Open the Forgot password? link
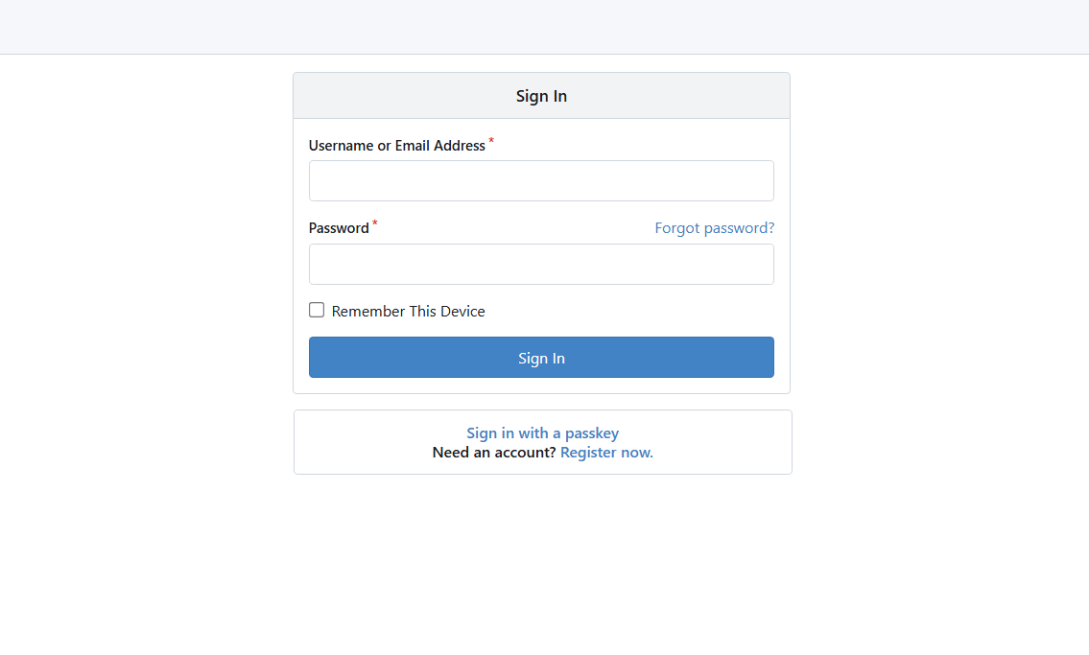1089x655 pixels. click(714, 227)
